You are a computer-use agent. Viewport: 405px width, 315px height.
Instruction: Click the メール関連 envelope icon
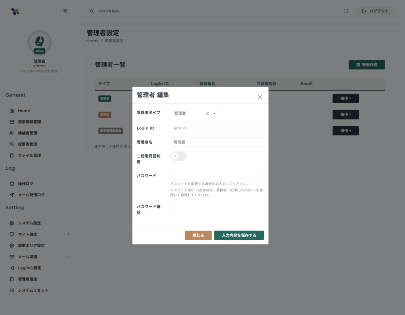(12, 257)
